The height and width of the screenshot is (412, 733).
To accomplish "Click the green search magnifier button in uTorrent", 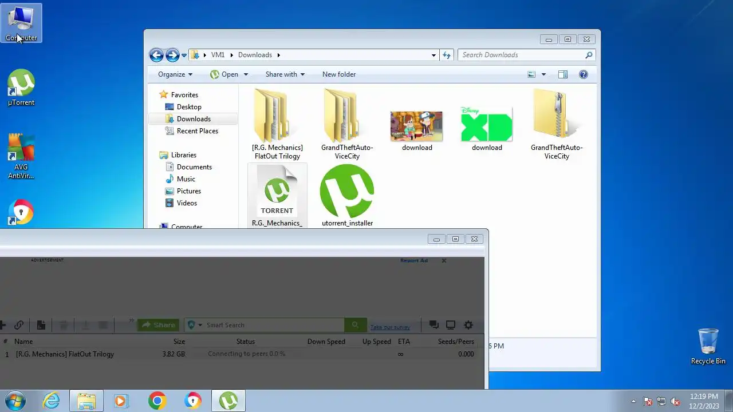I will click(x=355, y=325).
